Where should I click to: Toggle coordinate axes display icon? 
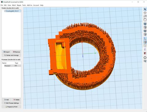tap(145, 39)
